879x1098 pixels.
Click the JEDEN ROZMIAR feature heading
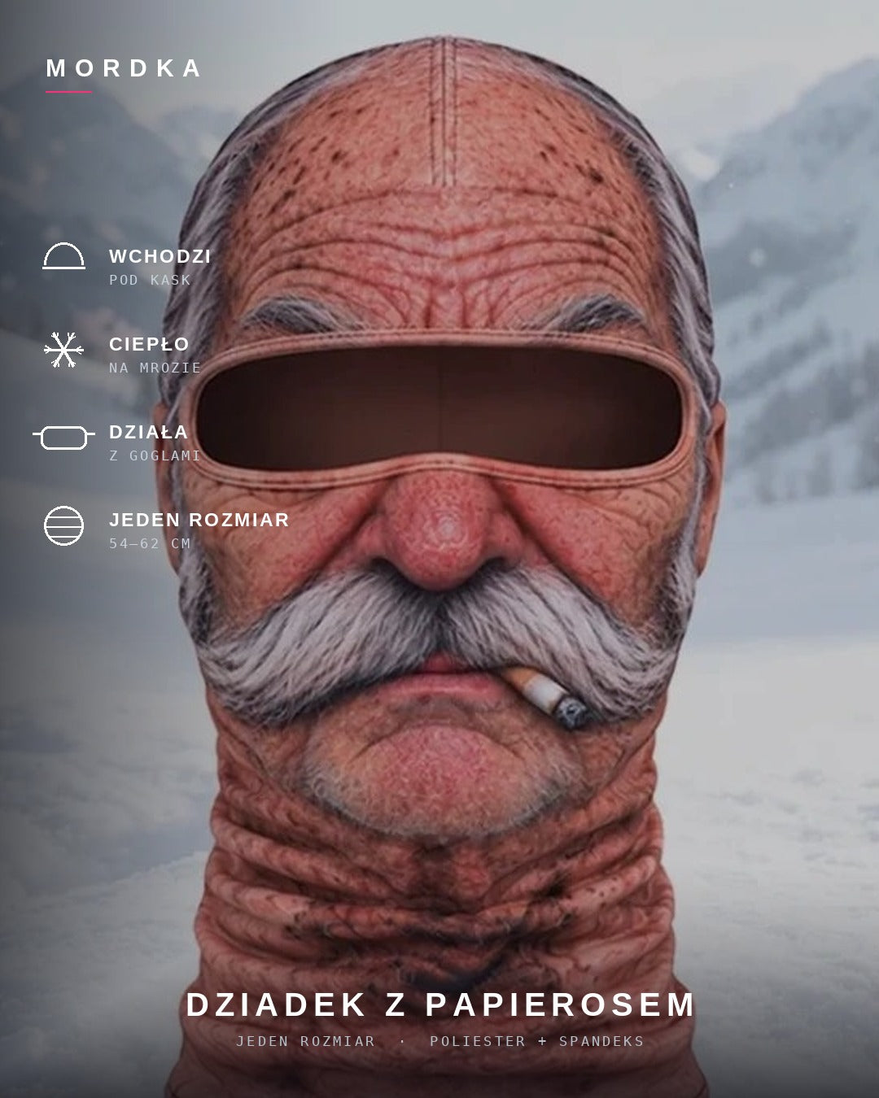[199, 520]
